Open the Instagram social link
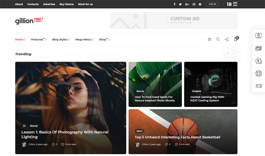Viewport: 265px width, 156px height. coord(194,4)
